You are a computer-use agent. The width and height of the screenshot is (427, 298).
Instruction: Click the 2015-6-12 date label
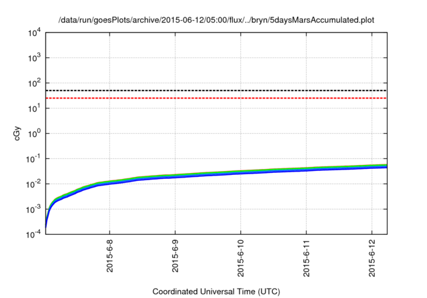click(x=372, y=258)
